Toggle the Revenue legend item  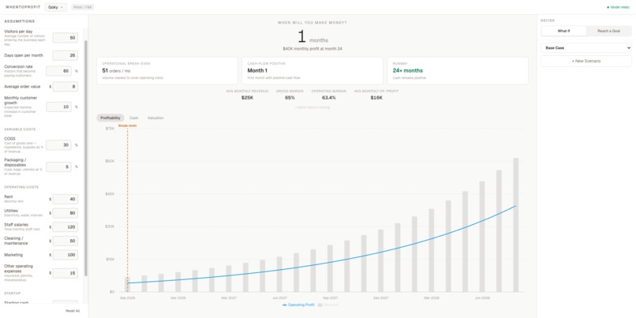(327, 305)
